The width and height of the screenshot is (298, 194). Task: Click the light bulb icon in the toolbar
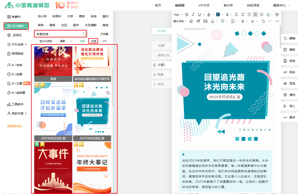243,21
